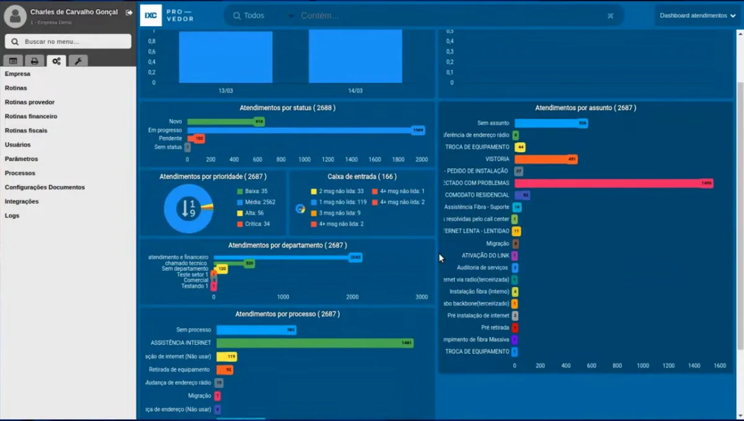Select the gears configuration tab icon

coord(56,61)
